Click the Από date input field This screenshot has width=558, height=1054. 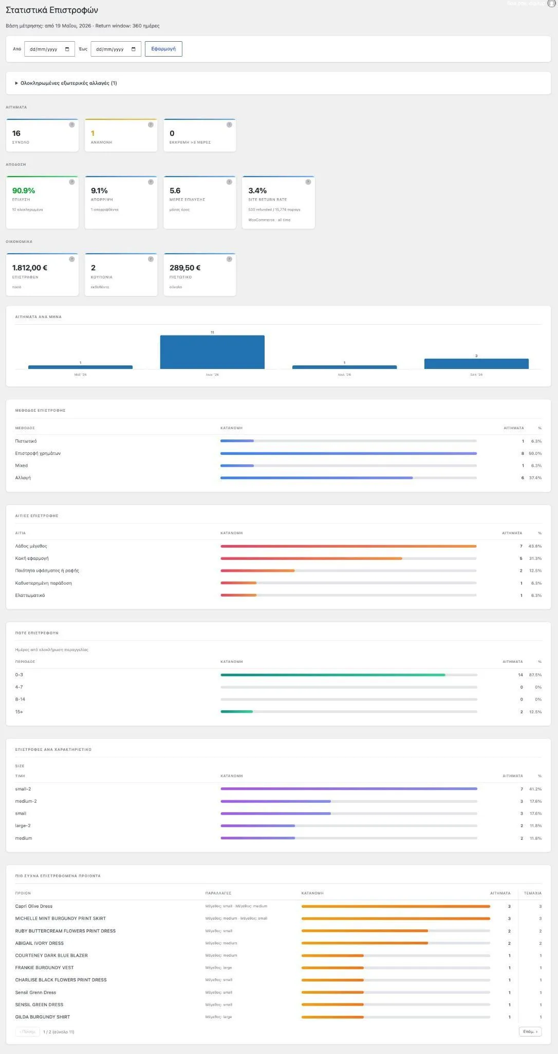49,49
